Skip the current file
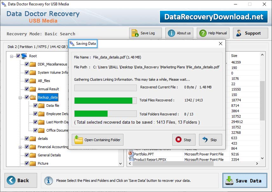Viewport: 272px width, 192px height. pos(210,140)
